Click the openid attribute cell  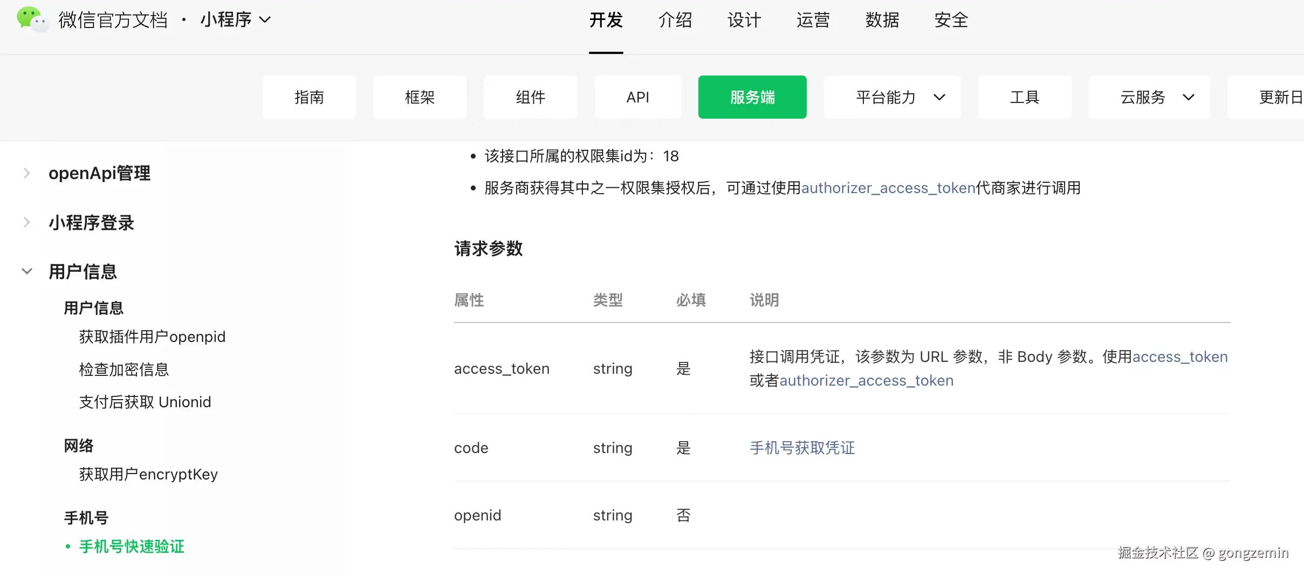(478, 515)
